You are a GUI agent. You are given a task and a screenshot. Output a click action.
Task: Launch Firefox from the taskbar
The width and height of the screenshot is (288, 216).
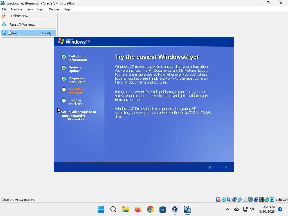point(138,209)
